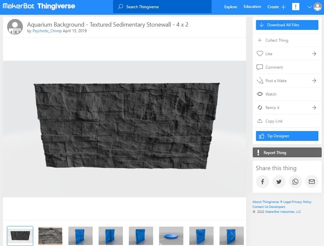Image resolution: width=324 pixels, height=246 pixels.
Task: Click the orange notification icon in the header
Action: (295, 7)
